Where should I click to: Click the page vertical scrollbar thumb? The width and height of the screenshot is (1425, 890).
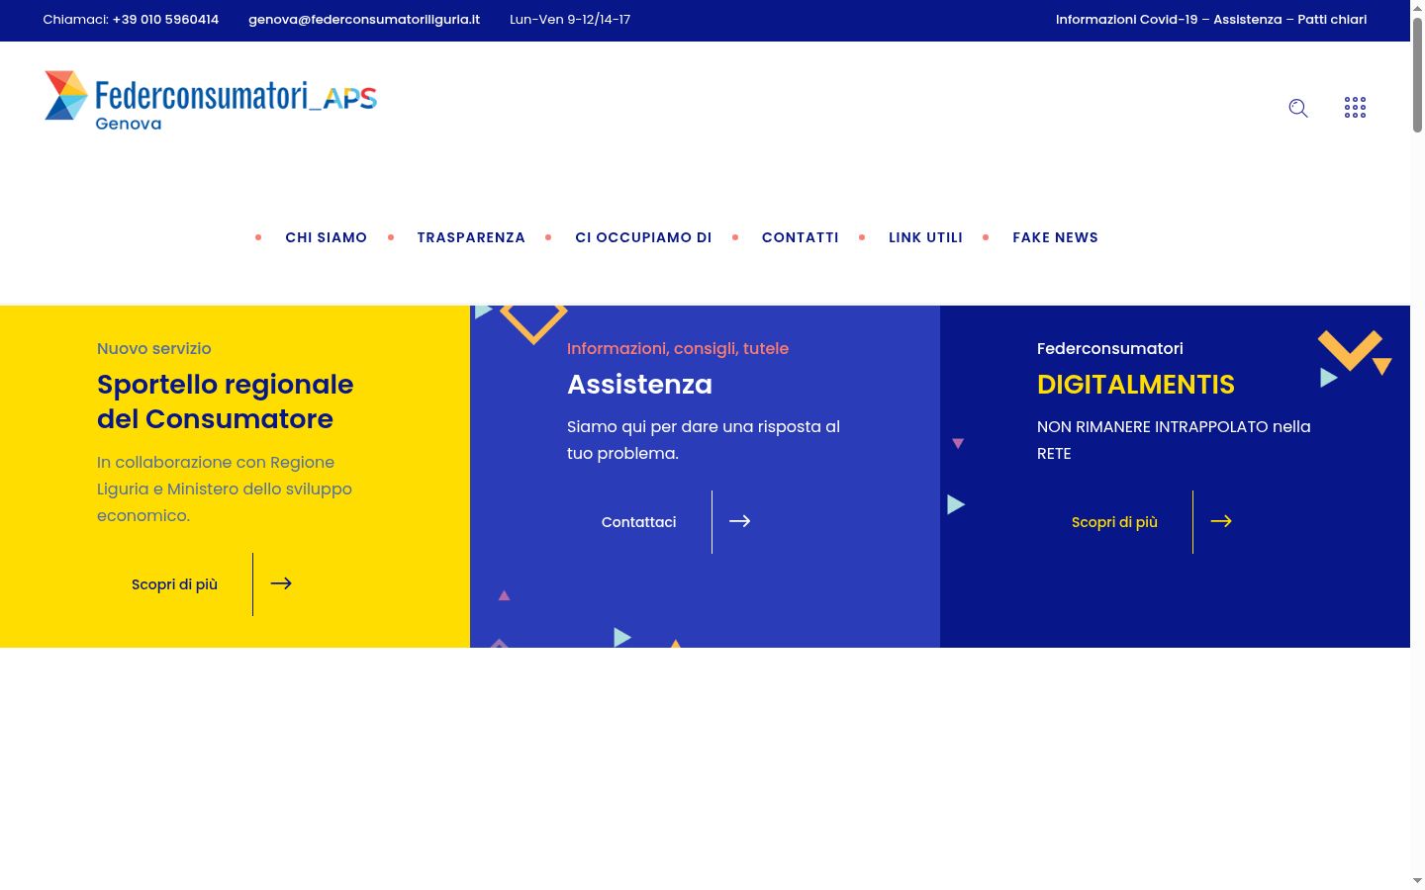pyautogui.click(x=1417, y=74)
